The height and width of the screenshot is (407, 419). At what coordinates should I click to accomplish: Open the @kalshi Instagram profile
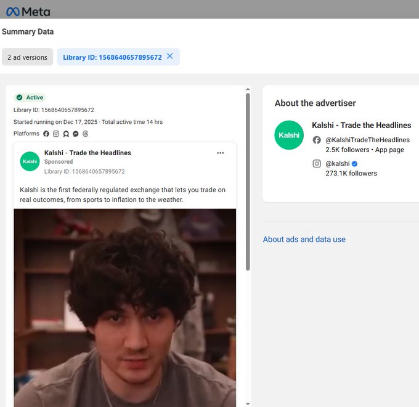[337, 164]
